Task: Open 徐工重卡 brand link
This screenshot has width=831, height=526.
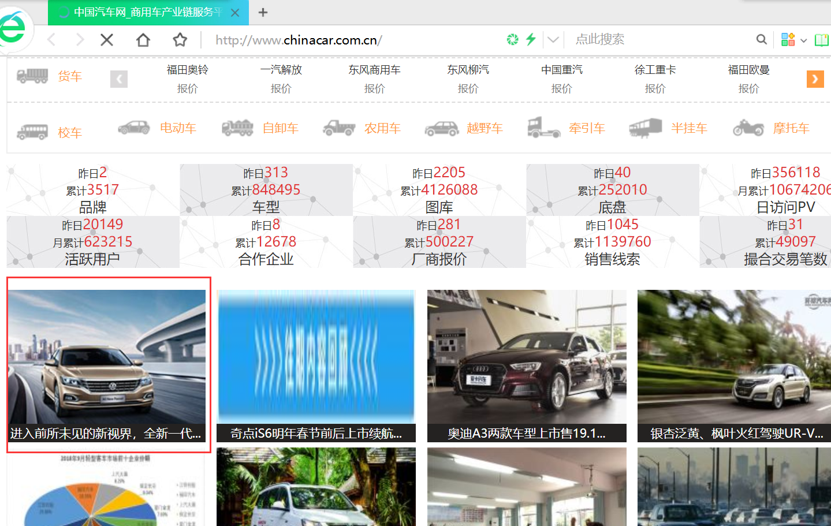Action: (x=655, y=70)
